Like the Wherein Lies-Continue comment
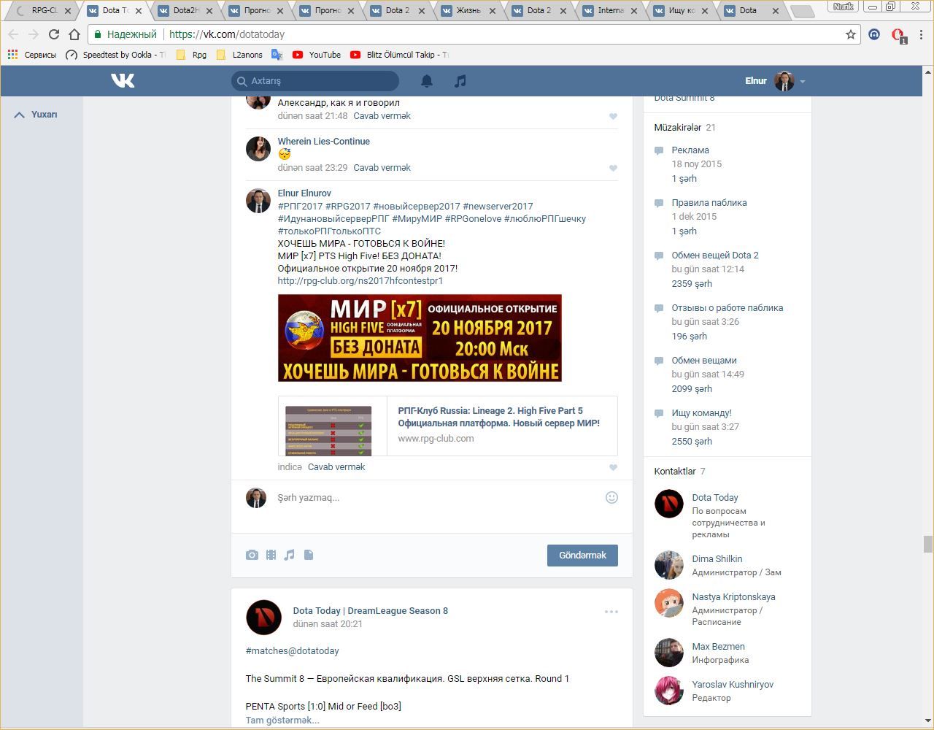The width and height of the screenshot is (934, 730). 613,169
